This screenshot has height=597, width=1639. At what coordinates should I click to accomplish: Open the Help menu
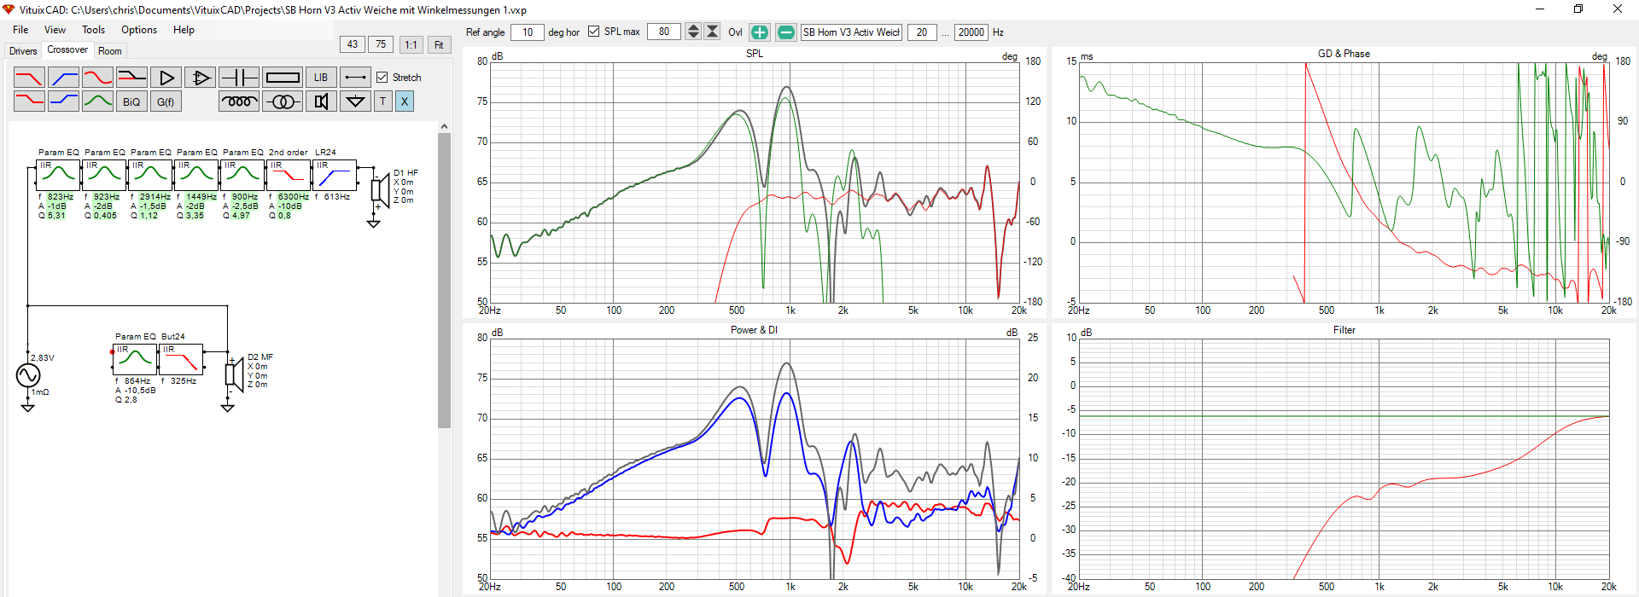(x=184, y=30)
